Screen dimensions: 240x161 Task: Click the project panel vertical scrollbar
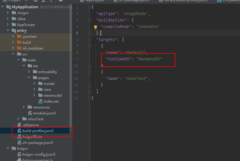coord(71,69)
